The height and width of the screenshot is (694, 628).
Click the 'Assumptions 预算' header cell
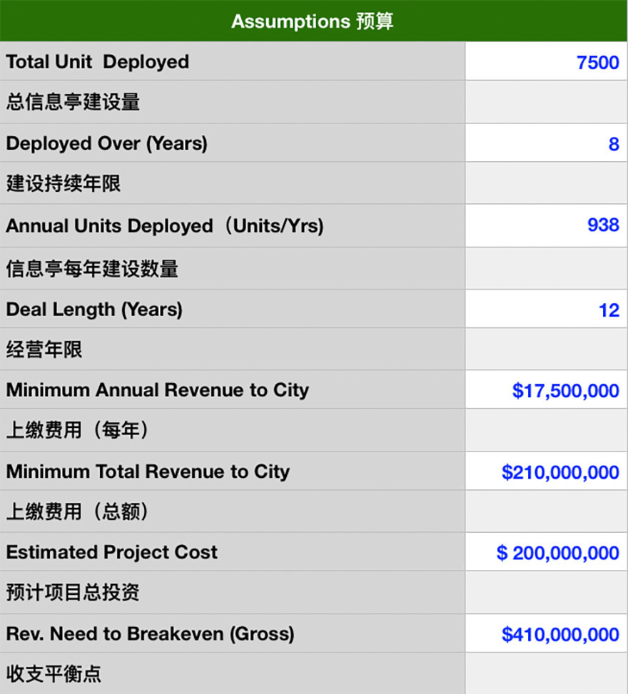tap(313, 21)
